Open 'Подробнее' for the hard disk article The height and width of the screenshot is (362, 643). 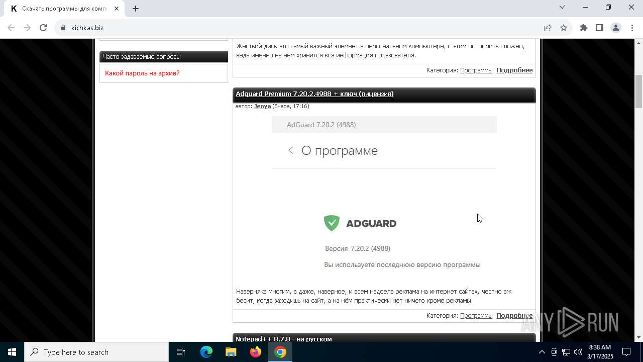(x=514, y=70)
